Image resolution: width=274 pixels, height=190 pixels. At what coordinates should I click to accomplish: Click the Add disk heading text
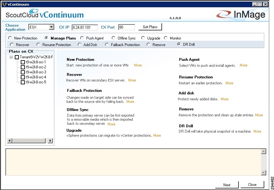[x=186, y=93]
